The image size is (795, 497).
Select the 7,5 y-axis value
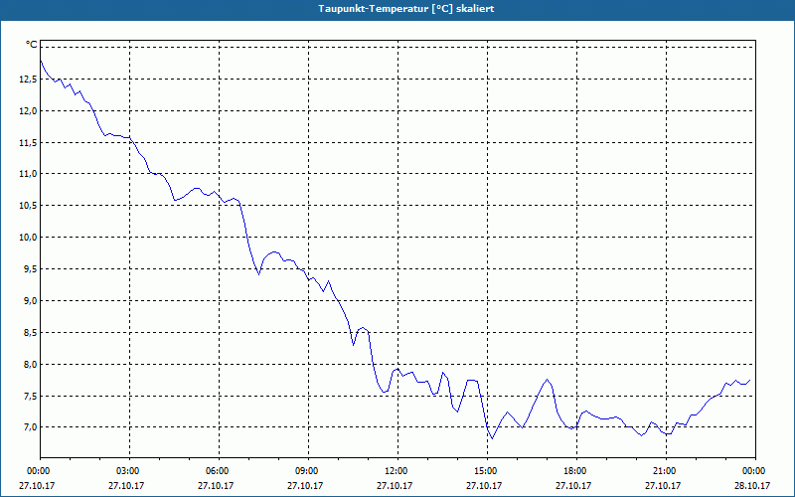pyautogui.click(x=30, y=396)
